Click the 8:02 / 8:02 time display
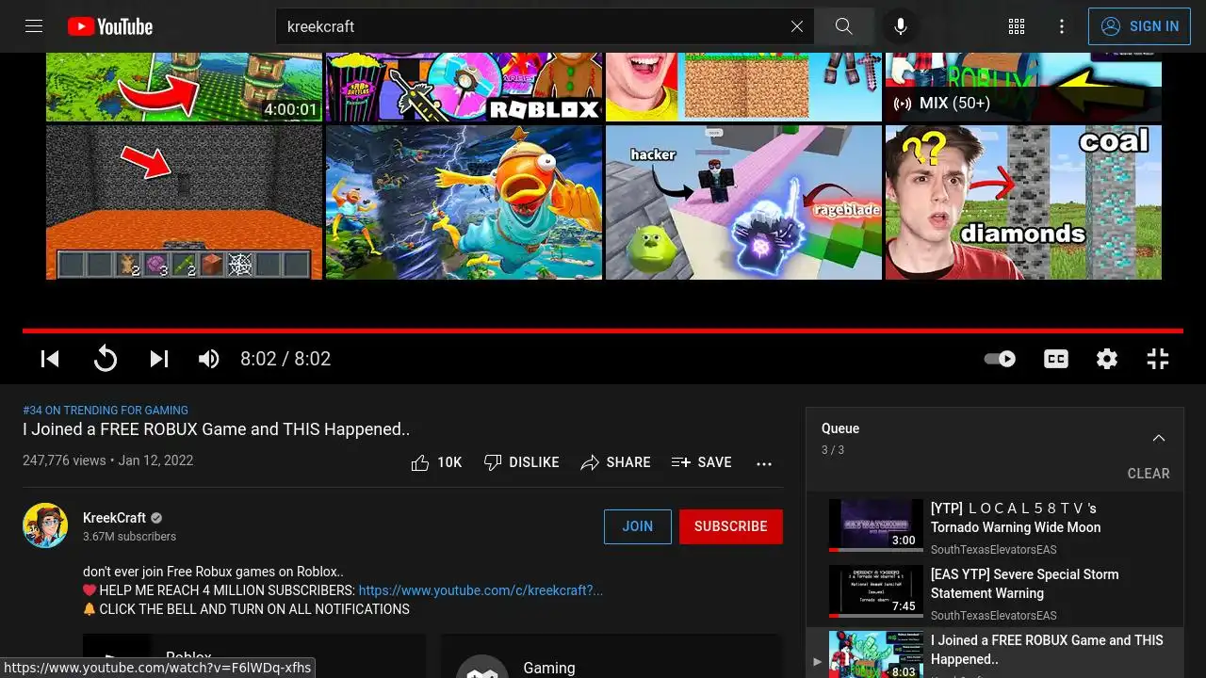Viewport: 1206px width, 678px height. (285, 359)
